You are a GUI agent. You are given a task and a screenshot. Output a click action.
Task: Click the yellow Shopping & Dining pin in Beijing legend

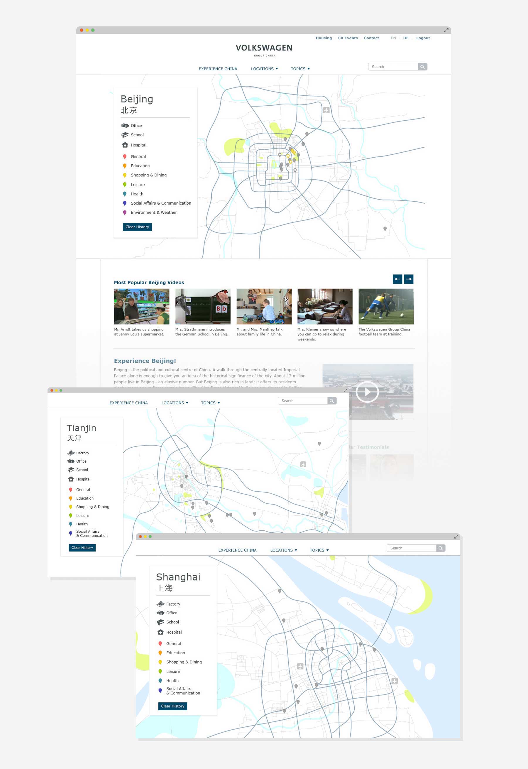125,175
